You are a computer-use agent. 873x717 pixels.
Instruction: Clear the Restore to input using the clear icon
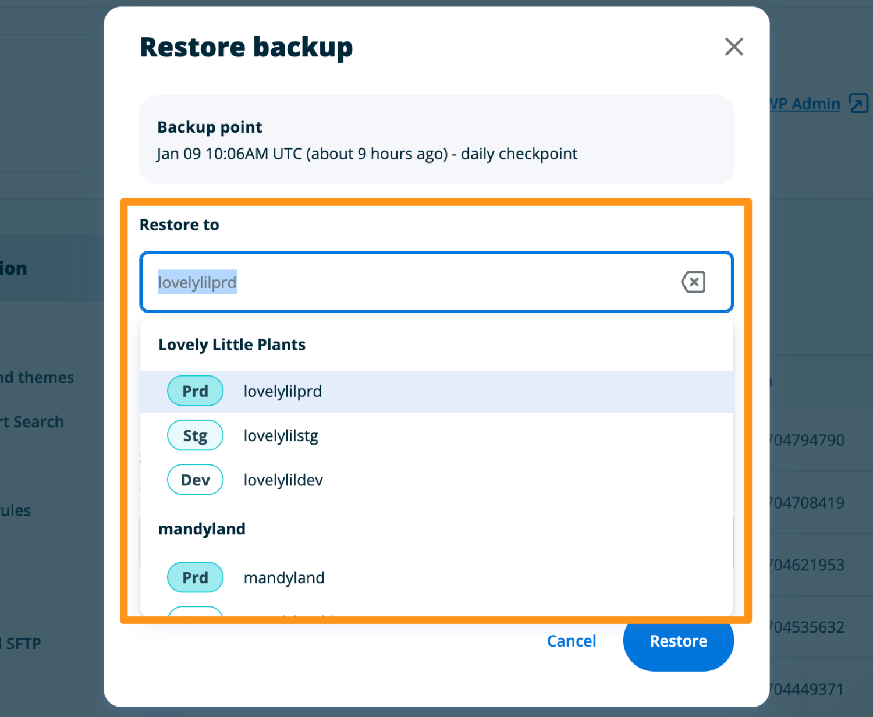click(x=693, y=282)
